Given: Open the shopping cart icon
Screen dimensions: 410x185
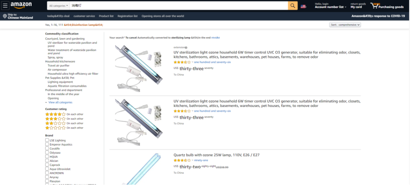Looking at the screenshot, I should (x=375, y=6).
